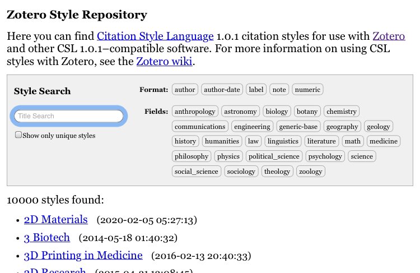
Task: Select the physics field tag
Action: coord(228,156)
